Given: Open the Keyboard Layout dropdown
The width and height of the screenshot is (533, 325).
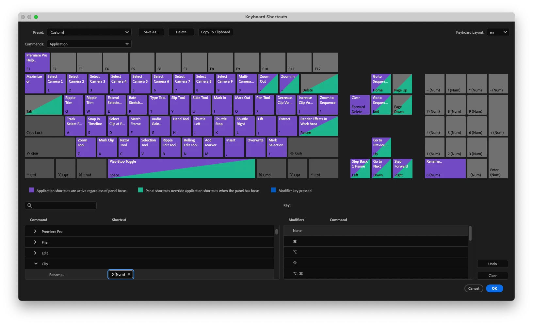Looking at the screenshot, I should (498, 32).
